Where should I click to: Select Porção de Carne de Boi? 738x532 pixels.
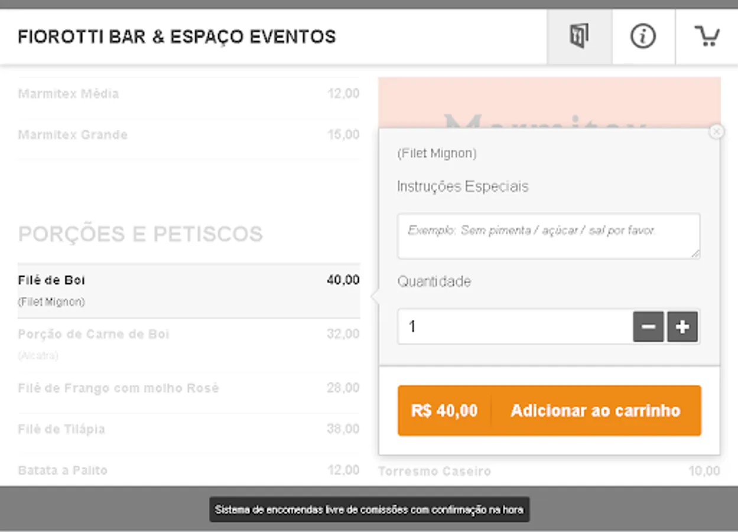pyautogui.click(x=188, y=345)
